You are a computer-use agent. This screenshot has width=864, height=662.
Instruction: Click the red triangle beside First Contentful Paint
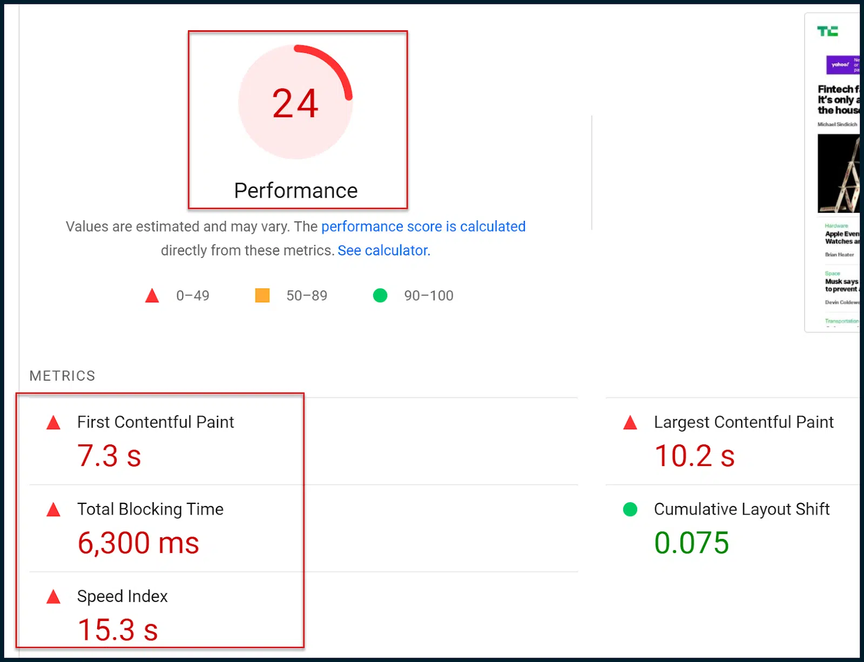[53, 423]
